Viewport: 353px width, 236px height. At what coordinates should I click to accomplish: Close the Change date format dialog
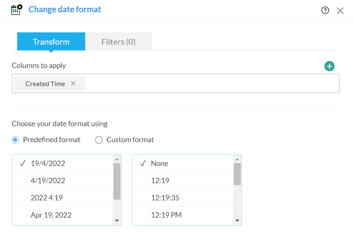coord(340,11)
